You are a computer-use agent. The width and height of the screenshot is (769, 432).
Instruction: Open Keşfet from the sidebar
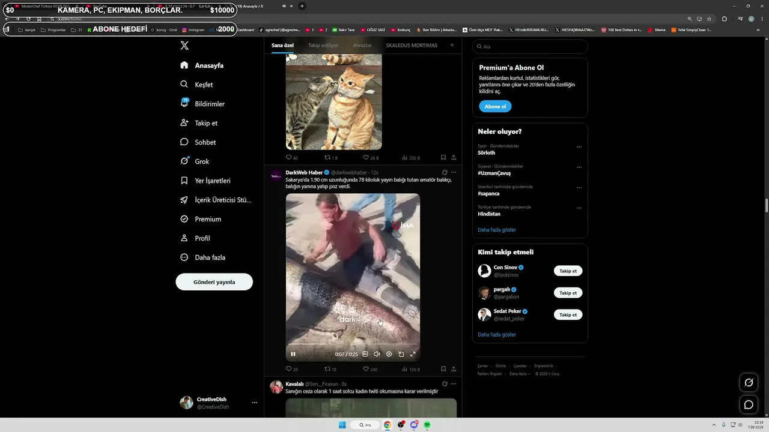pos(196,85)
